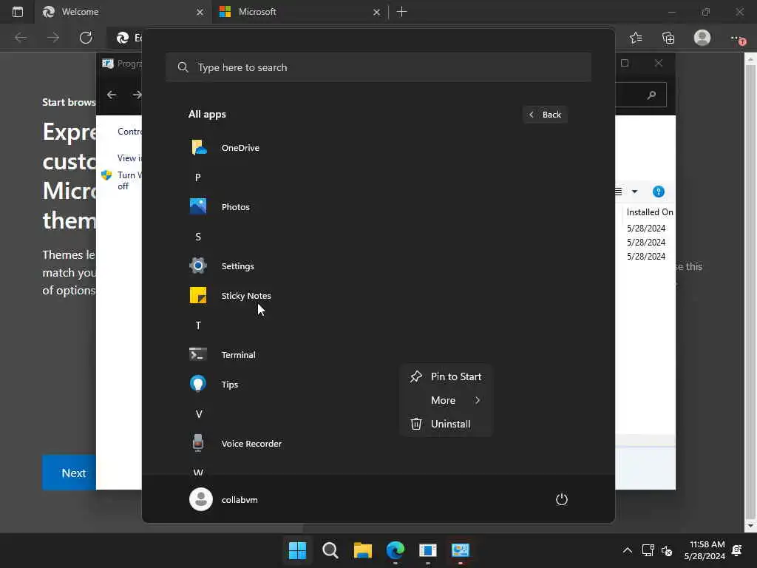Open a new Edge tab
757x568 pixels.
401,12
